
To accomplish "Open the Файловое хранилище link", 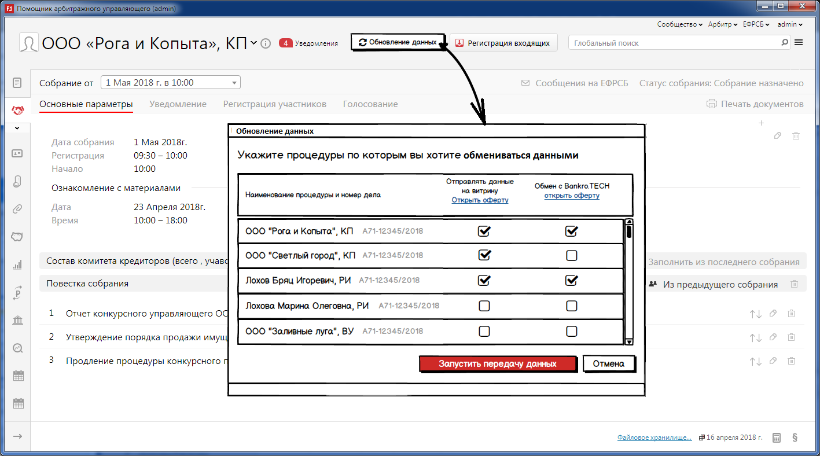I will (654, 437).
